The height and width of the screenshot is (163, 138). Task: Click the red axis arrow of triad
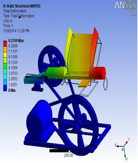click(x=126, y=144)
